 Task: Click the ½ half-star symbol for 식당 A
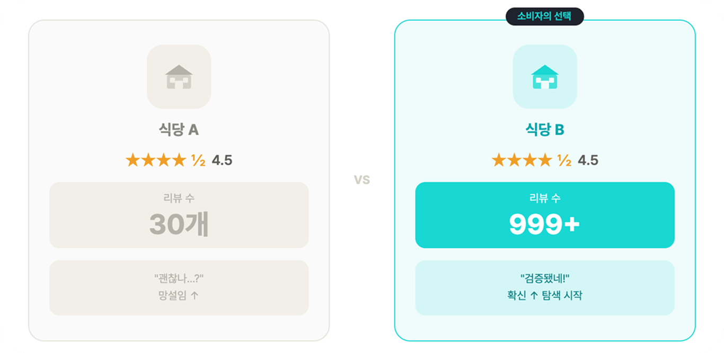pos(198,160)
